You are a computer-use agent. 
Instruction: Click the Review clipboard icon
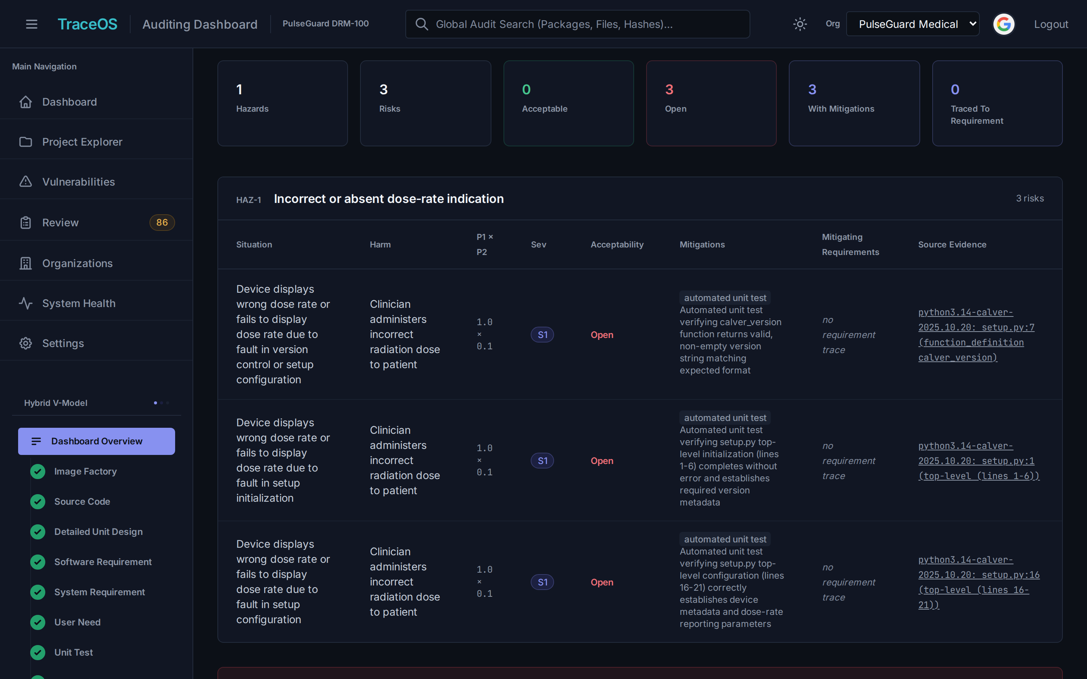[x=26, y=222]
